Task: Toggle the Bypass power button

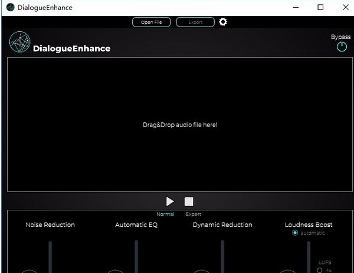Action: [x=342, y=47]
